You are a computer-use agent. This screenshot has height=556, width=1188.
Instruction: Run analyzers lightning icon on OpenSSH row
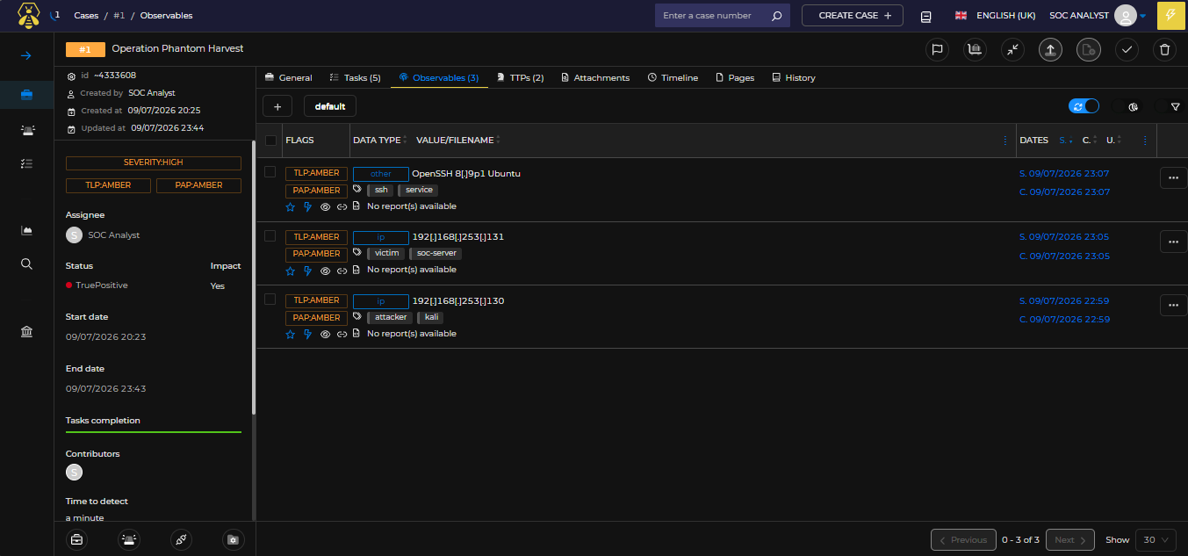[x=307, y=206]
